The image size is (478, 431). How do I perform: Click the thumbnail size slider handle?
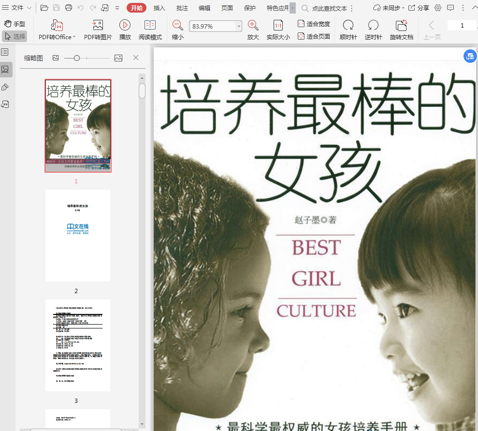(77, 58)
